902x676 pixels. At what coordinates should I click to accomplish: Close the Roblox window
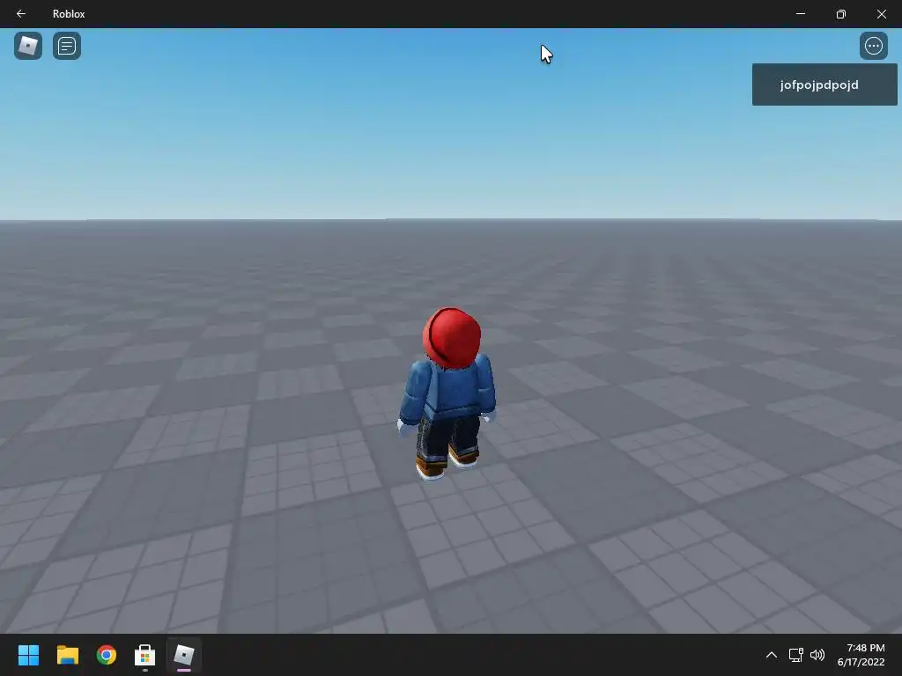(x=881, y=14)
